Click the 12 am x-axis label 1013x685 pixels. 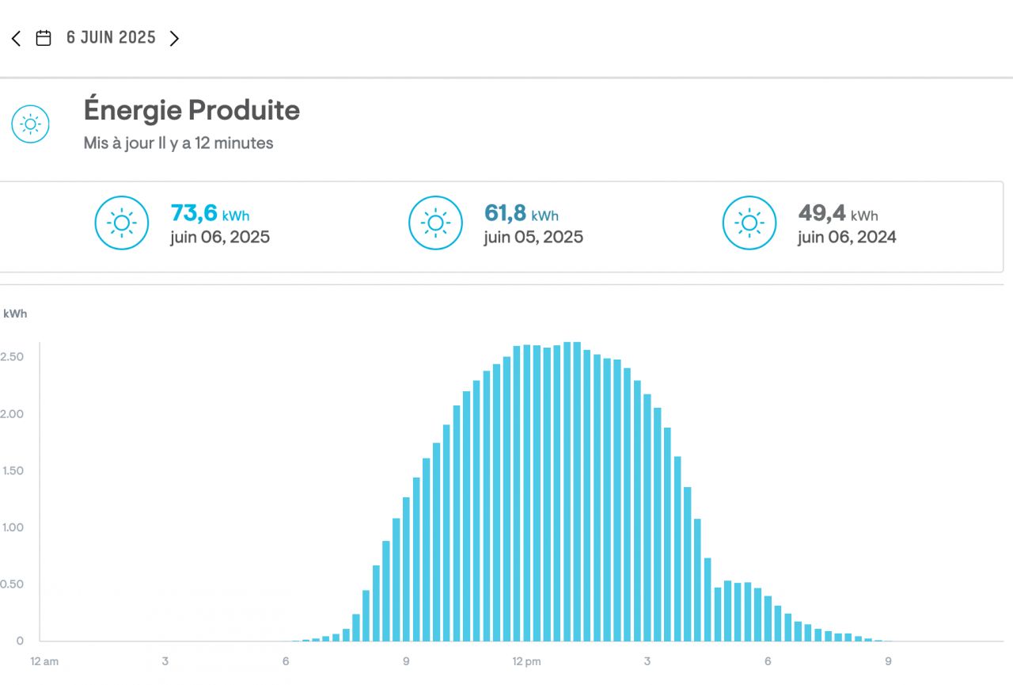[x=44, y=661]
